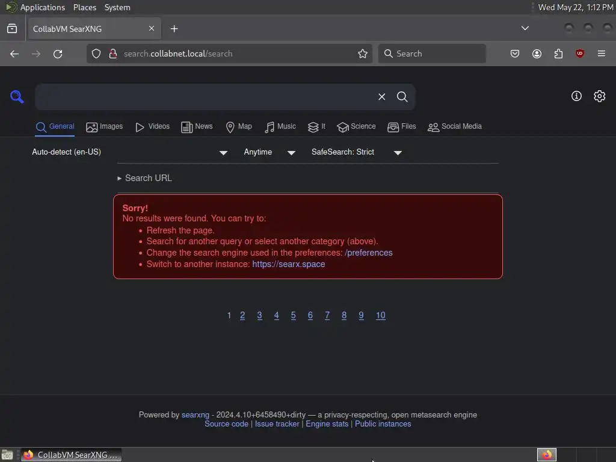Switch to Map category
The image size is (616, 462).
239,126
